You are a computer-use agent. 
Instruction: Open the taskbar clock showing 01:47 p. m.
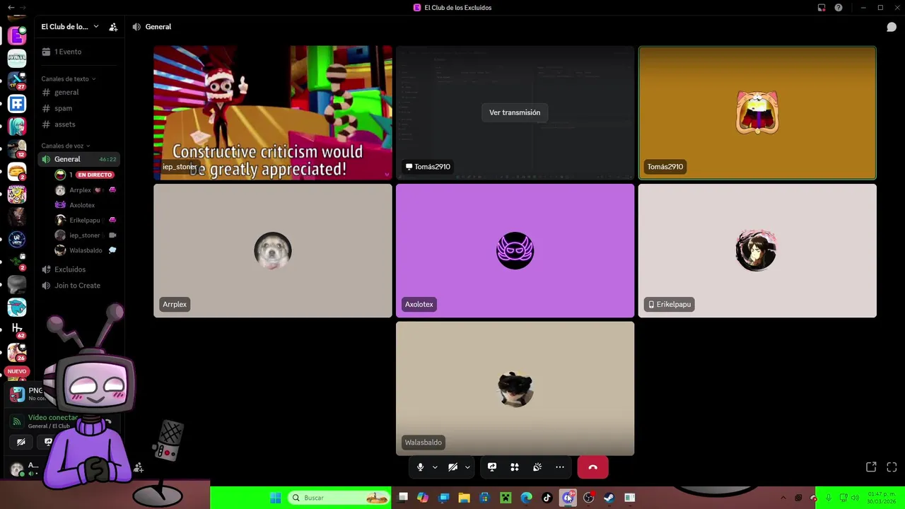click(x=881, y=498)
